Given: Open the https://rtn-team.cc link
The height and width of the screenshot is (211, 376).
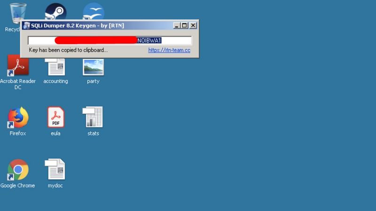Looking at the screenshot, I should click(169, 50).
